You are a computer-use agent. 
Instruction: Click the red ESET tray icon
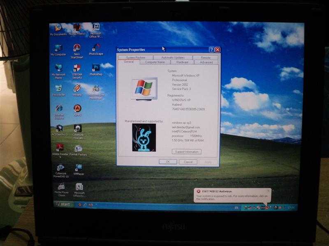click(267, 207)
